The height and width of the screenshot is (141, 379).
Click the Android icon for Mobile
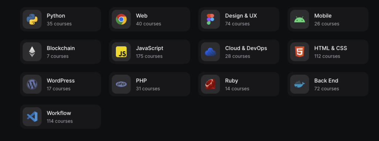(x=299, y=19)
